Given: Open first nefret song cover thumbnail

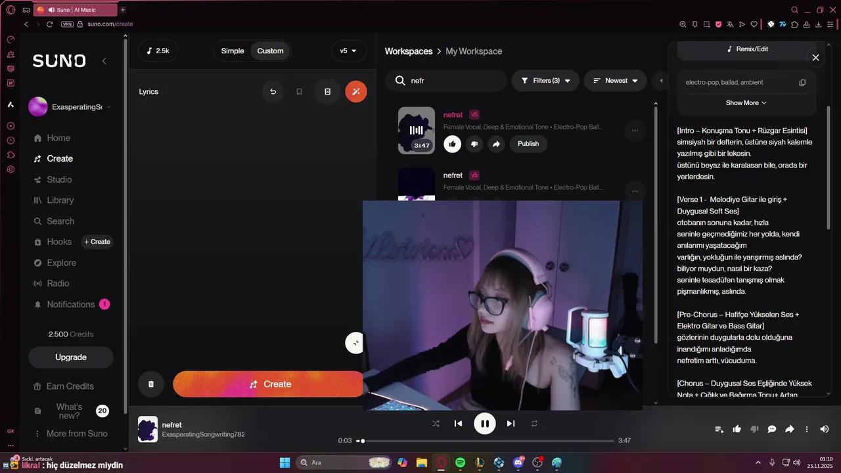Looking at the screenshot, I should pos(417,131).
